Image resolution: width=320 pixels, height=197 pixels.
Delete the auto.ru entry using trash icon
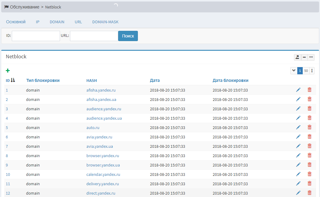[309, 127]
